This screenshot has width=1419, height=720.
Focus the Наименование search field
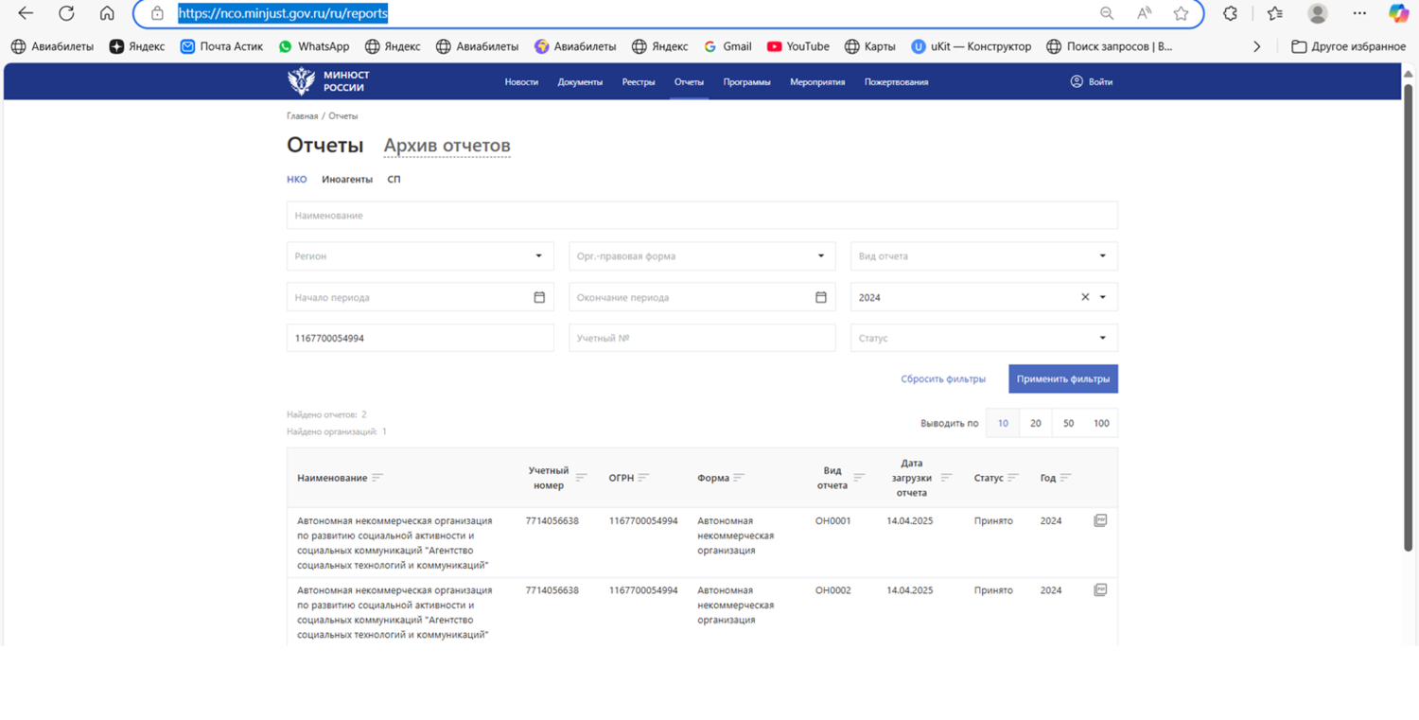point(702,216)
